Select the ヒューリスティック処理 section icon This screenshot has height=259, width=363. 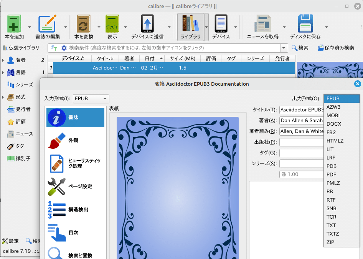pyautogui.click(x=75, y=164)
